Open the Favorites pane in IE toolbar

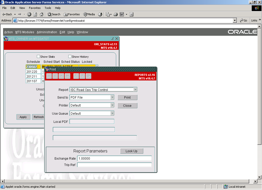(72, 14)
